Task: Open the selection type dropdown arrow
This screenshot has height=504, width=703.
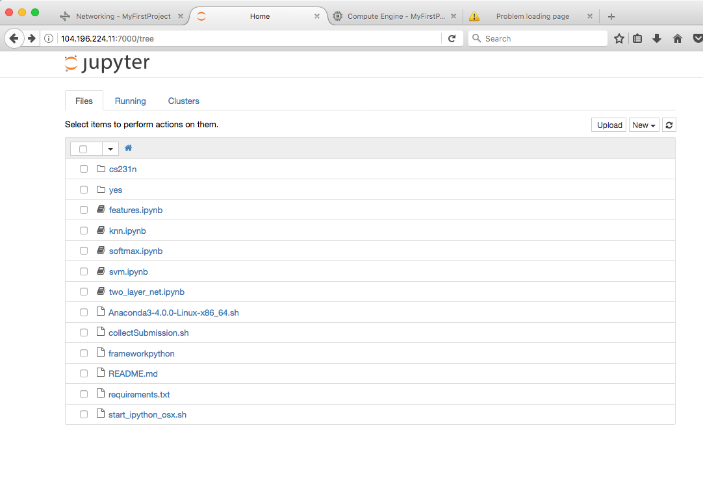Action: [x=110, y=149]
